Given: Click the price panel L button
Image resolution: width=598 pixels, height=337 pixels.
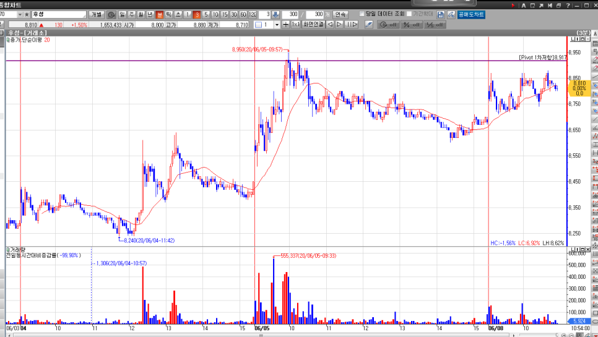Looking at the screenshot, I should click(573, 39).
